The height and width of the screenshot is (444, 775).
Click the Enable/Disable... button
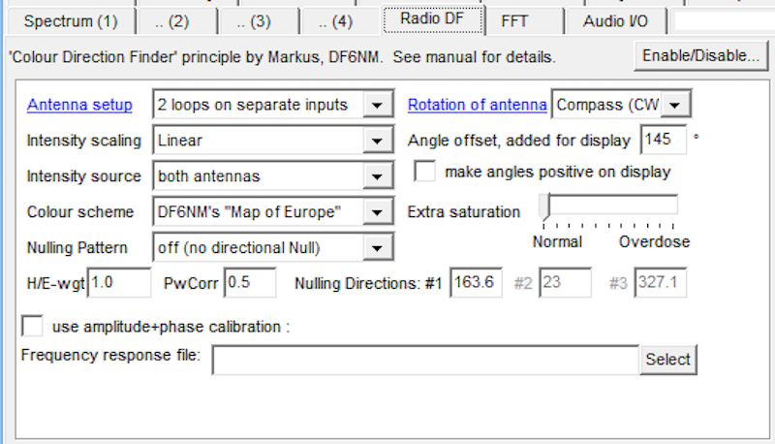tap(699, 56)
